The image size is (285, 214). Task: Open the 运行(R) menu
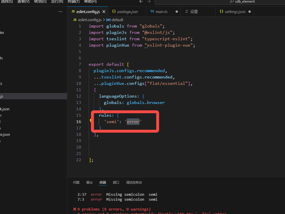pyautogui.click(x=57, y=2)
